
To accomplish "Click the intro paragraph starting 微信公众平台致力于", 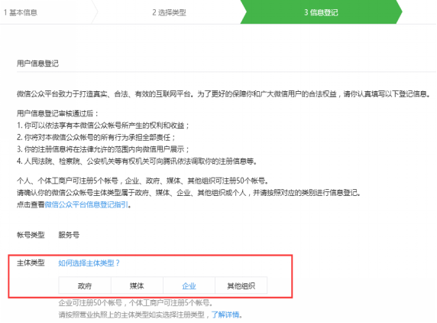I will (x=223, y=94).
